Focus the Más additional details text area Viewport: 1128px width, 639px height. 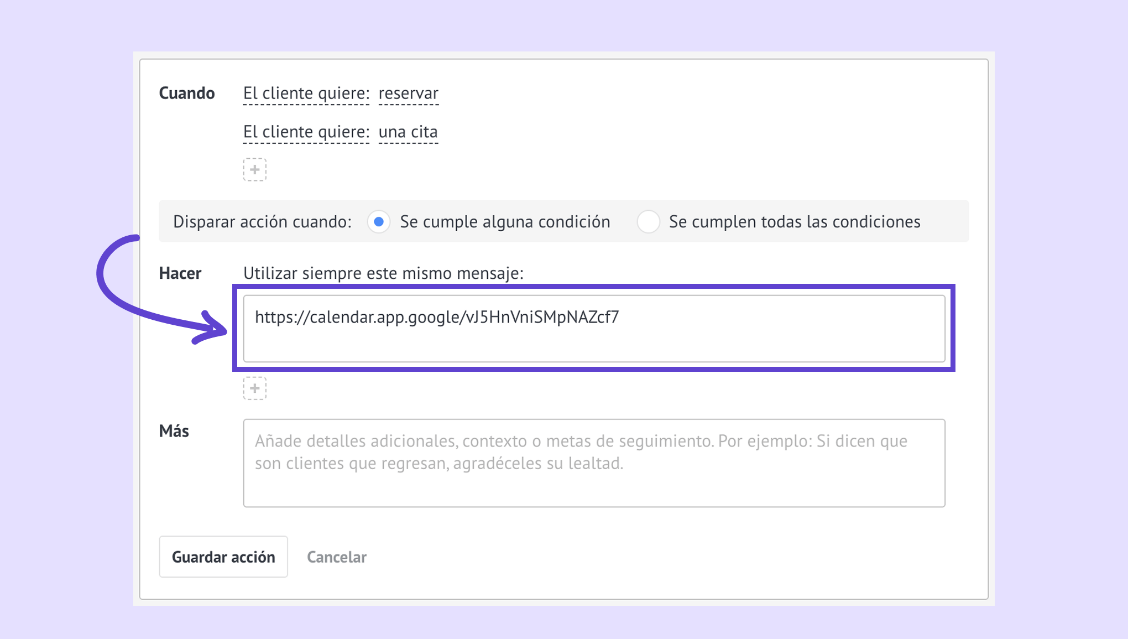point(594,463)
